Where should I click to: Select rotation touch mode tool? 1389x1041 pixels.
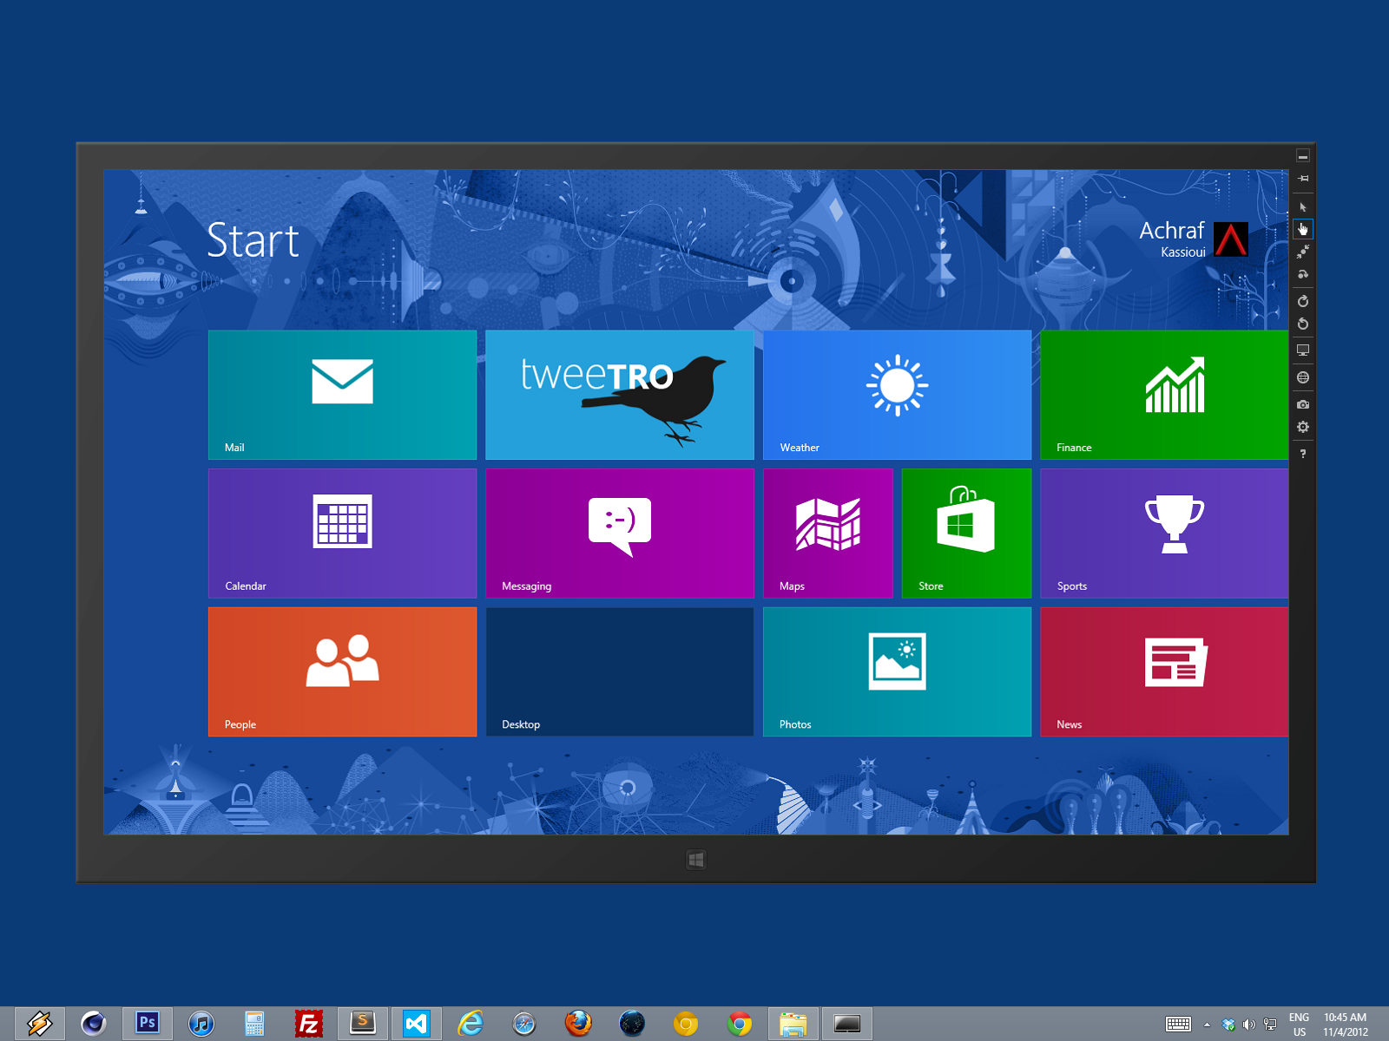pos(1303,274)
